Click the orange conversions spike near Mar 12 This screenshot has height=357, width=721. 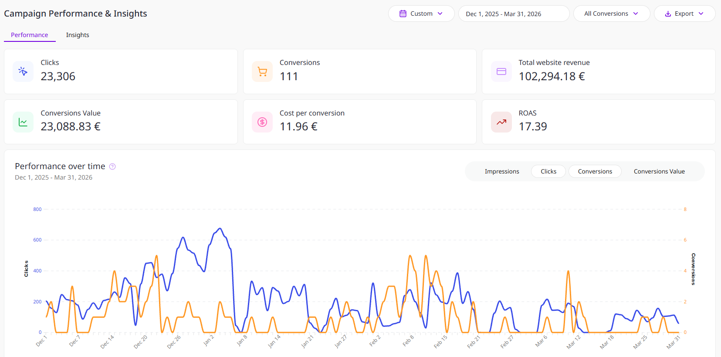coord(568,271)
